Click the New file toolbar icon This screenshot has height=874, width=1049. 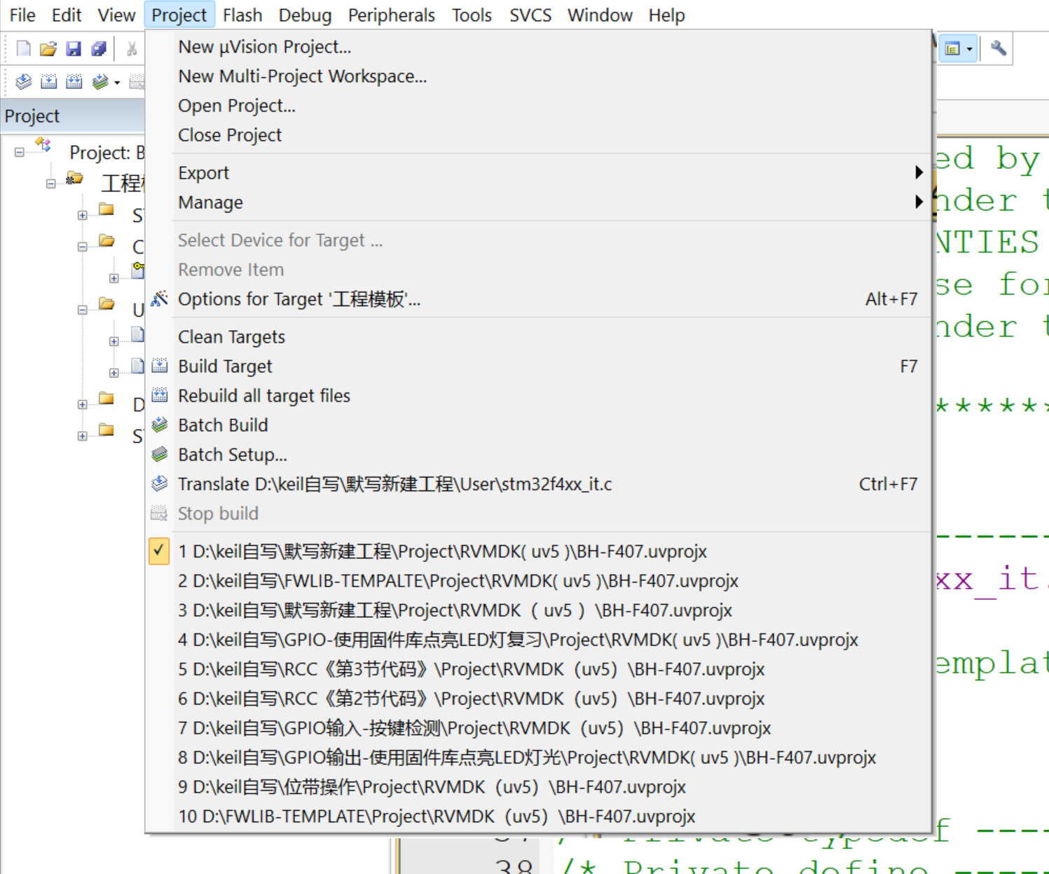(24, 48)
